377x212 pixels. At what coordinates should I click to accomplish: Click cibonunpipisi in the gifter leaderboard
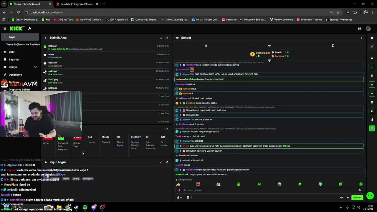click(x=263, y=53)
